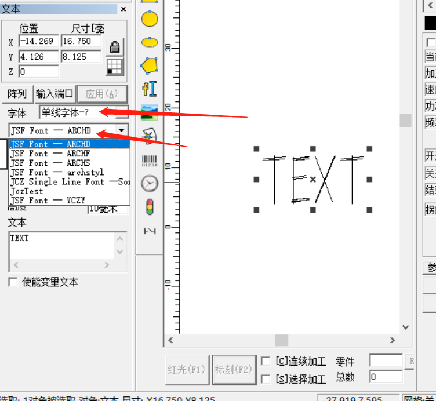Screen dimensions: 436x401
Task: Select the barcode tool
Action: pyautogui.click(x=150, y=161)
